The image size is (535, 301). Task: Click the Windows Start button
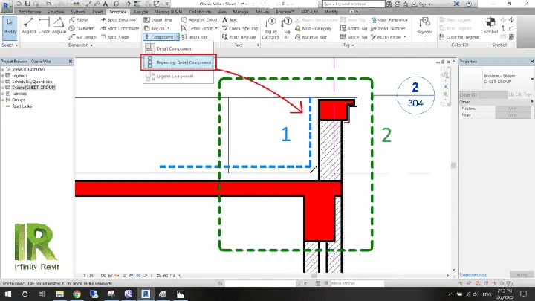(8, 294)
